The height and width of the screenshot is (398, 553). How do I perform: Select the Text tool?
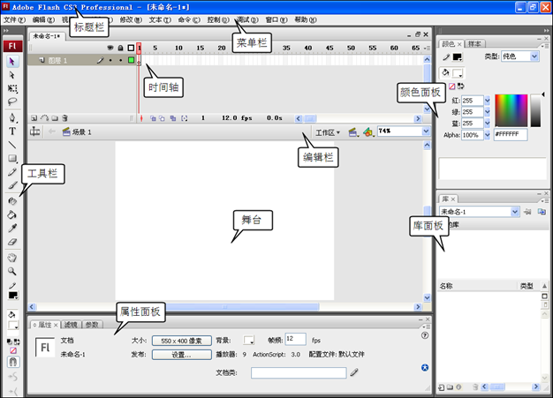click(12, 131)
